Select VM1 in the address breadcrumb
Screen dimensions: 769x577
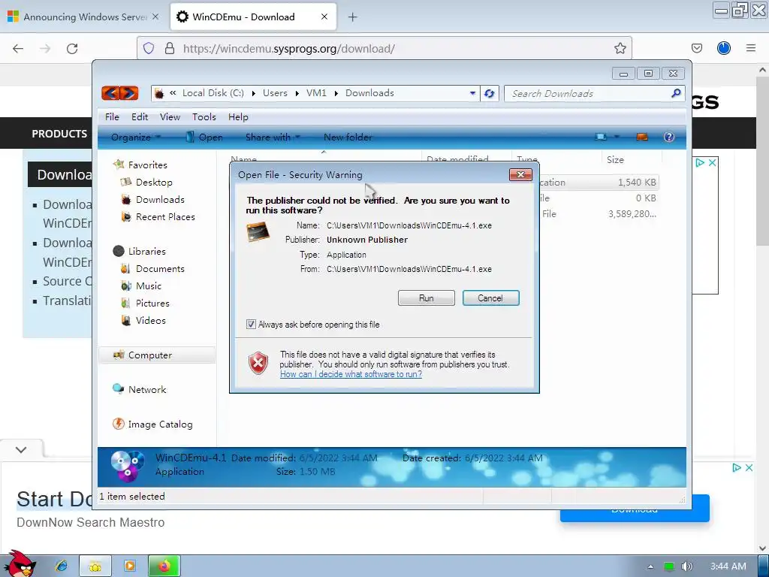click(316, 92)
